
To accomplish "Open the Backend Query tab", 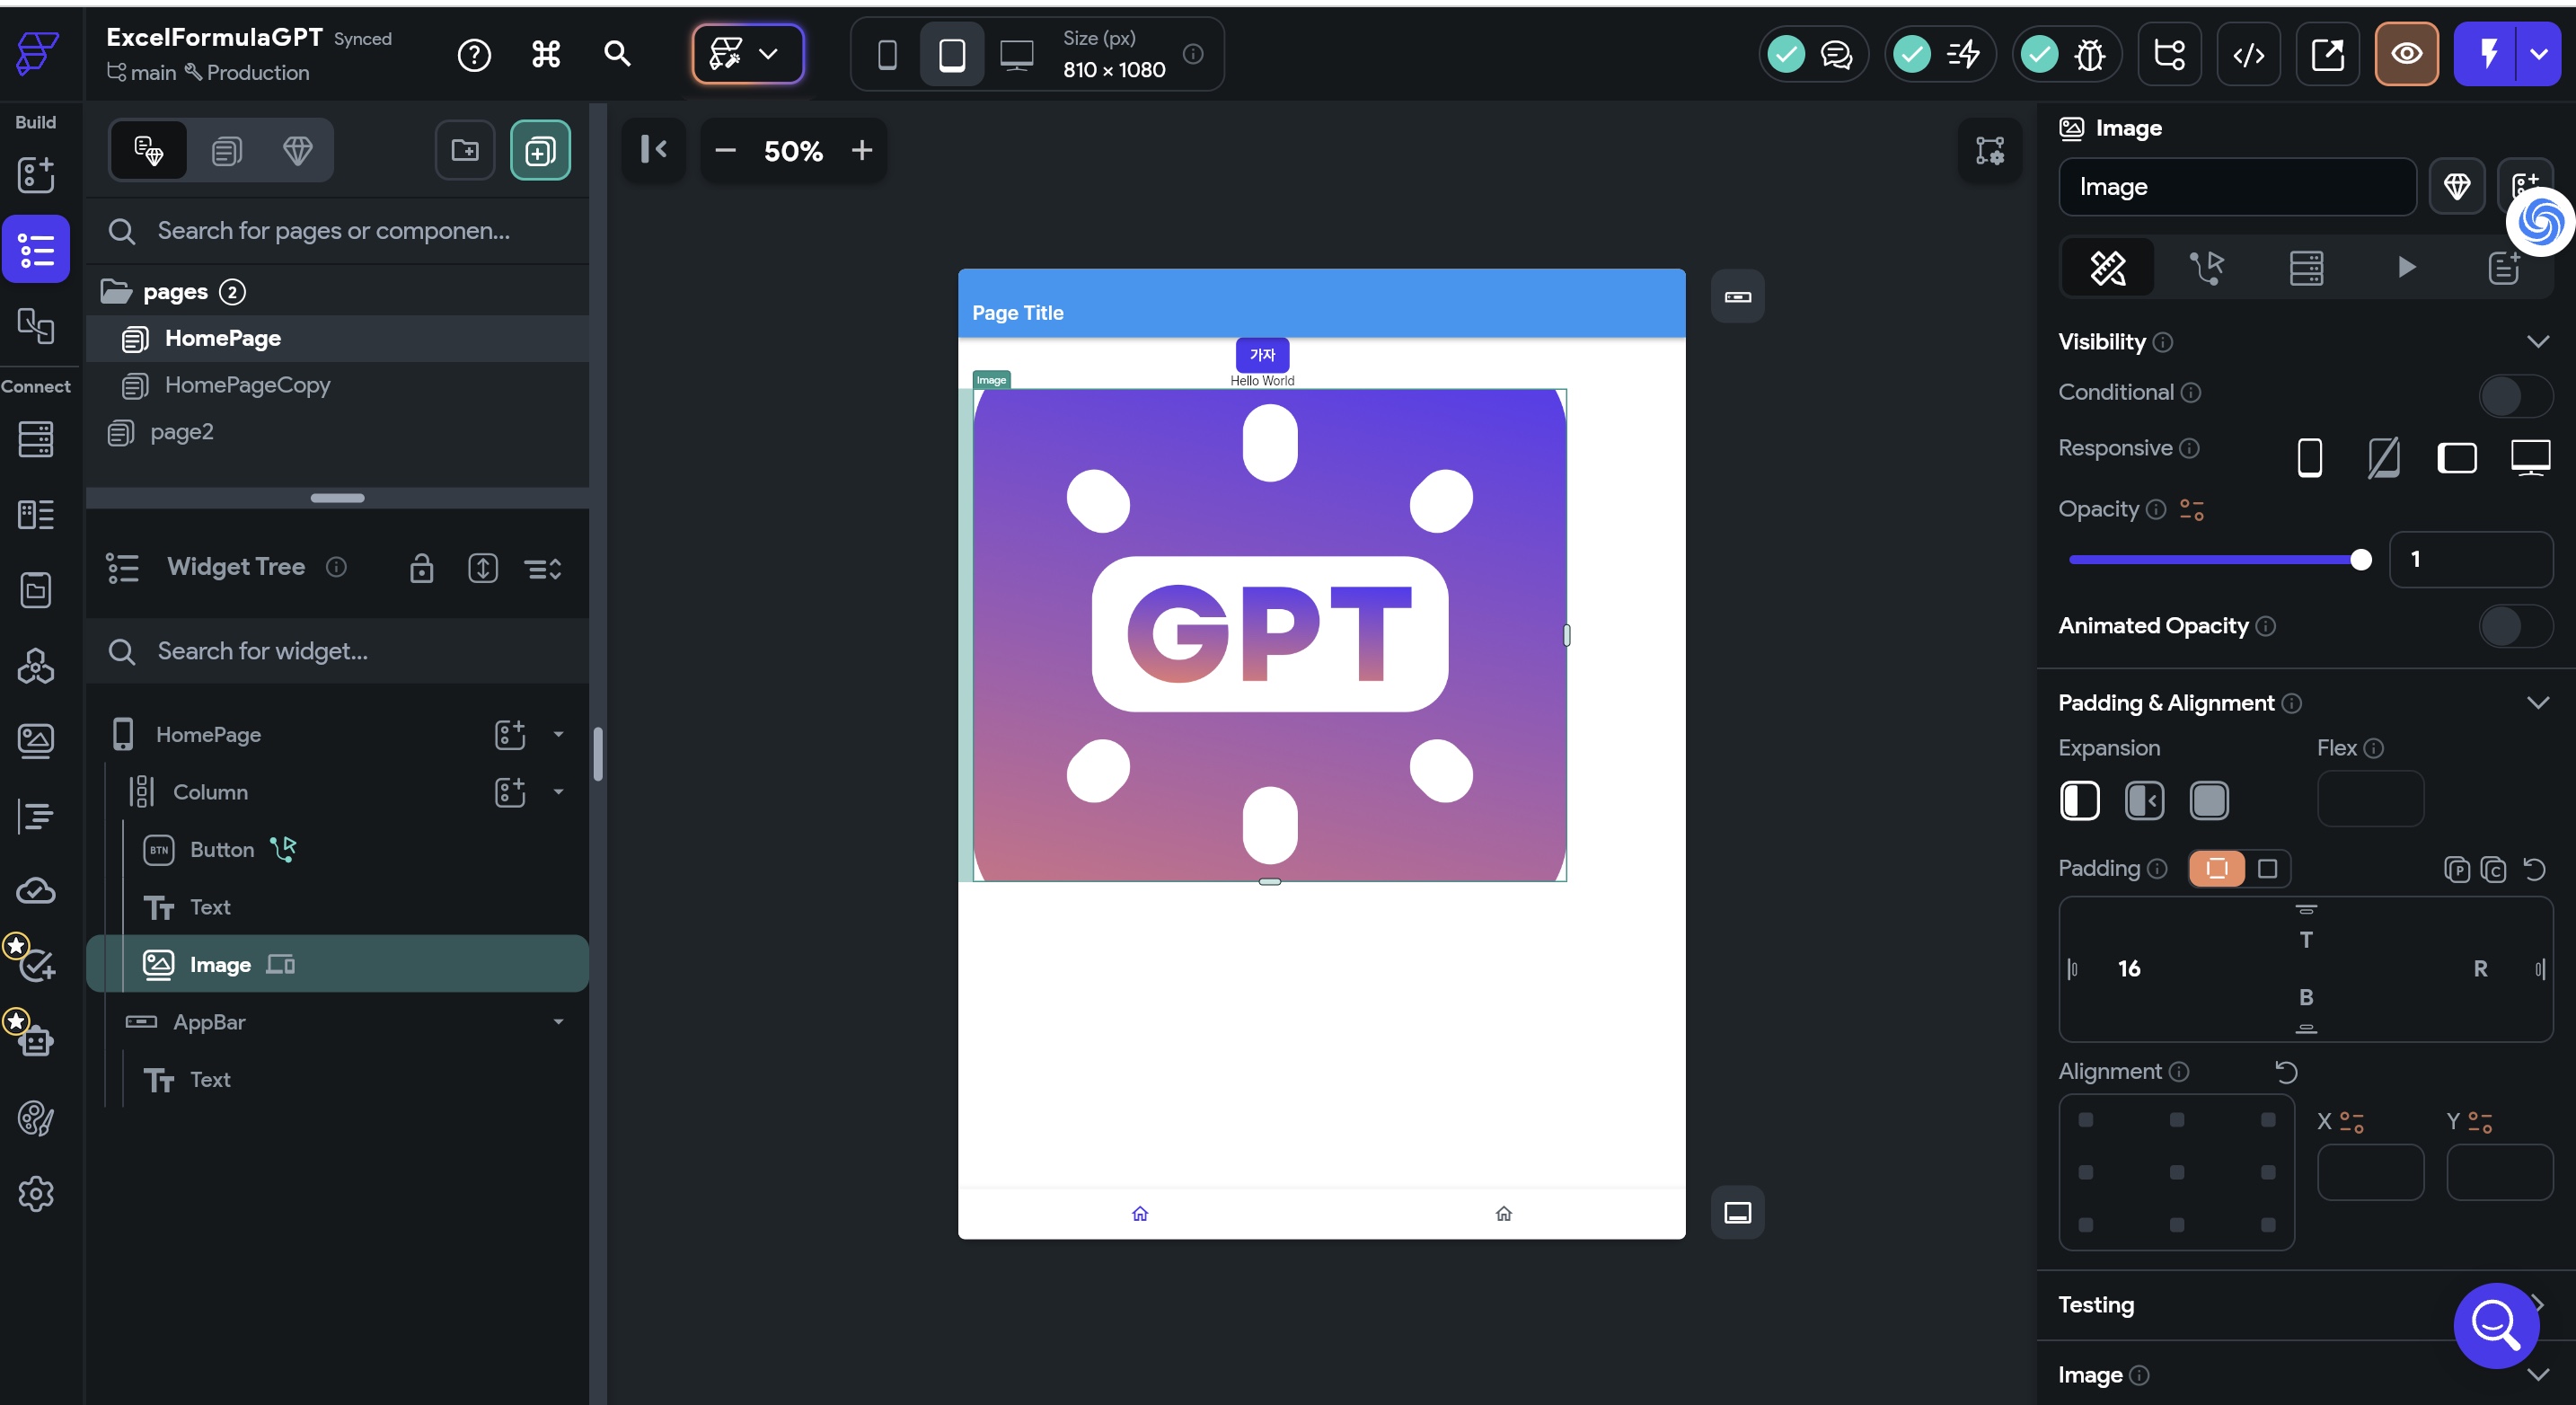I will tap(2306, 267).
